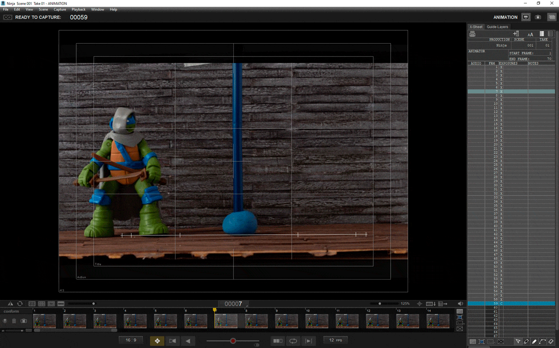Click the crossed-box icon in X-Sheet bottom bar
The image size is (559, 348).
501,341
